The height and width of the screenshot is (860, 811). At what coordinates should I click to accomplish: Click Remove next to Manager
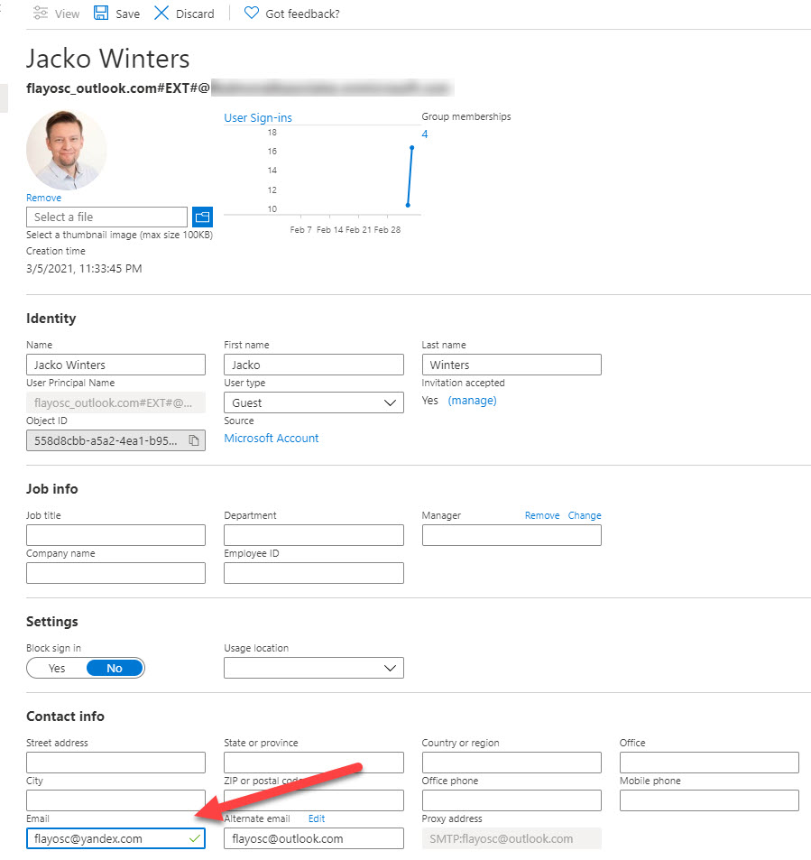(542, 515)
